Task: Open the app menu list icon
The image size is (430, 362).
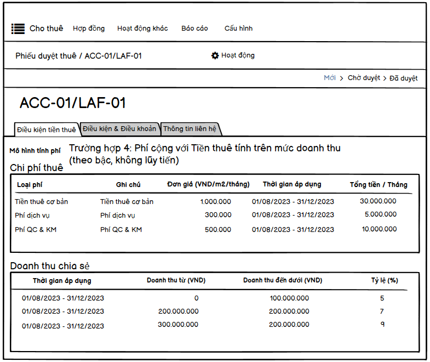Action: click(x=18, y=29)
